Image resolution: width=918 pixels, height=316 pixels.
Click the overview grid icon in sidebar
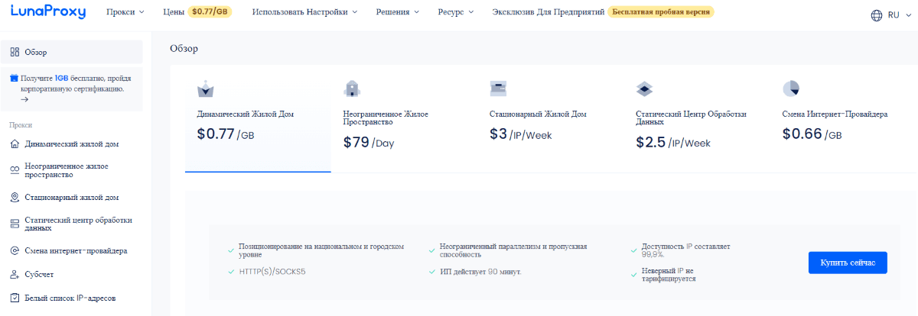[15, 52]
